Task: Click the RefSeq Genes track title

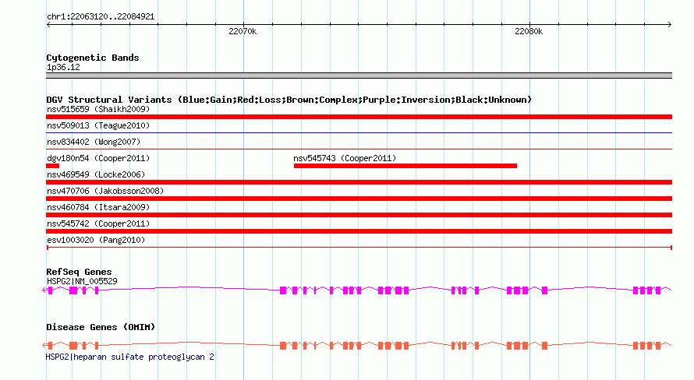Action: (79, 272)
